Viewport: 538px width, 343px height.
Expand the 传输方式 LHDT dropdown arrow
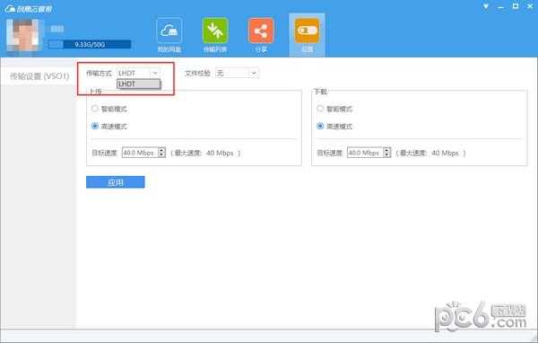[x=155, y=73]
